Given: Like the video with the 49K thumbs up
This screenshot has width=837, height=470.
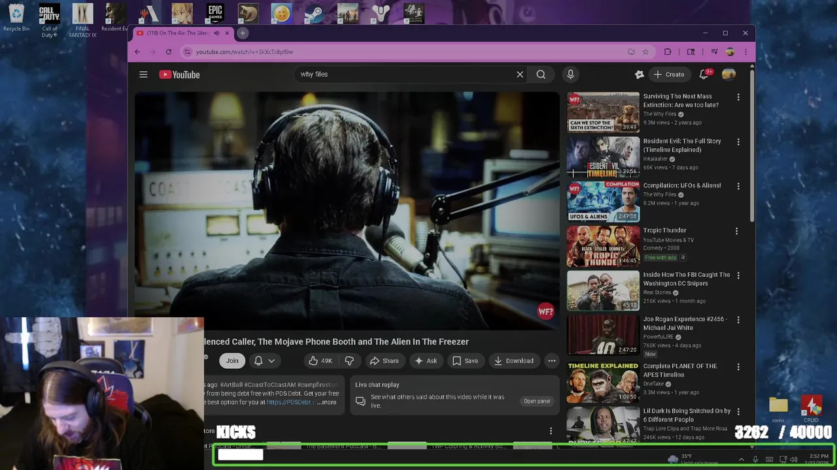Looking at the screenshot, I should click(320, 360).
